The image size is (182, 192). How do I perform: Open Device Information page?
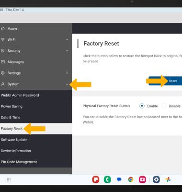click(36, 151)
